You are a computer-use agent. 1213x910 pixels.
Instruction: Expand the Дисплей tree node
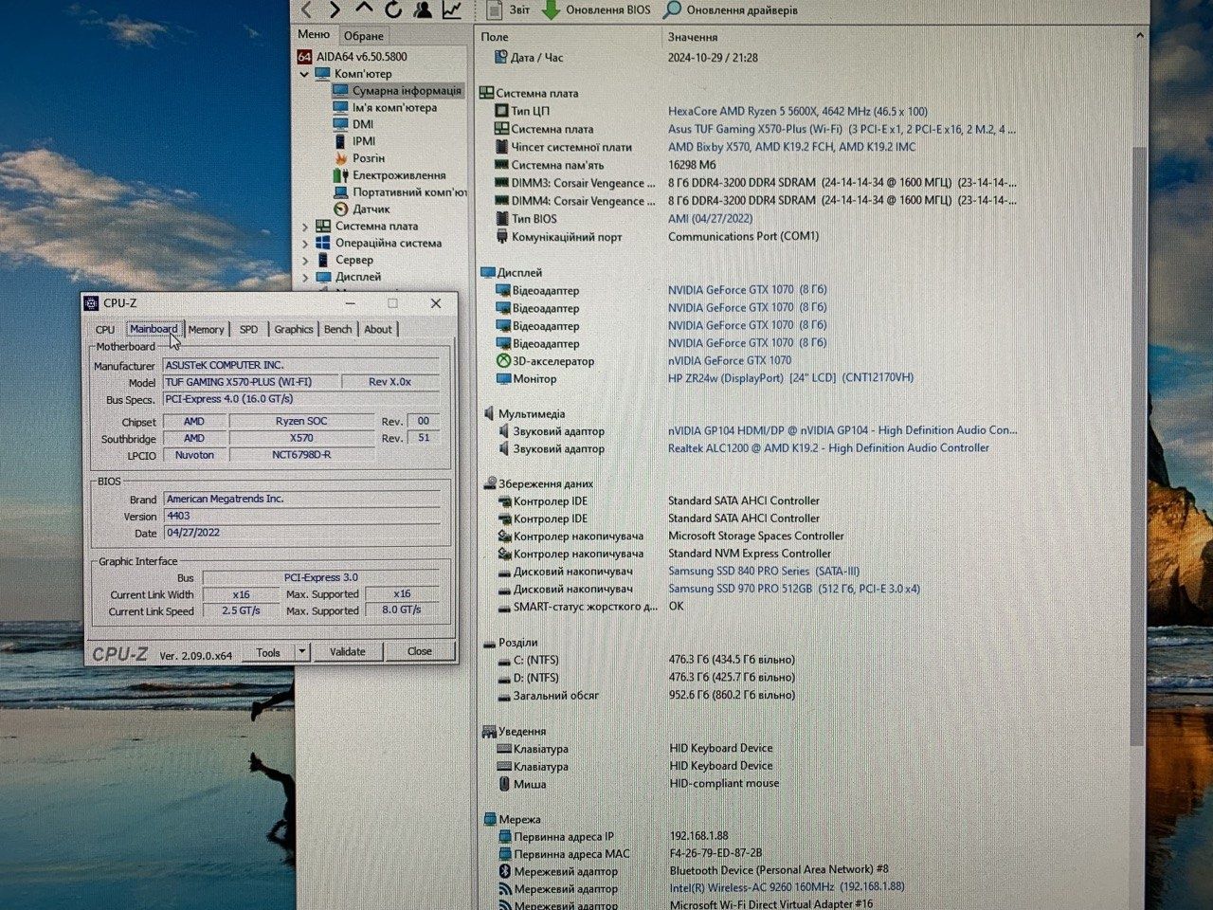point(305,277)
